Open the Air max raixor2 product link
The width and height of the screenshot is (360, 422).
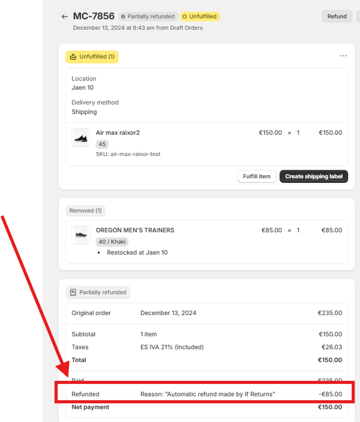tap(118, 133)
